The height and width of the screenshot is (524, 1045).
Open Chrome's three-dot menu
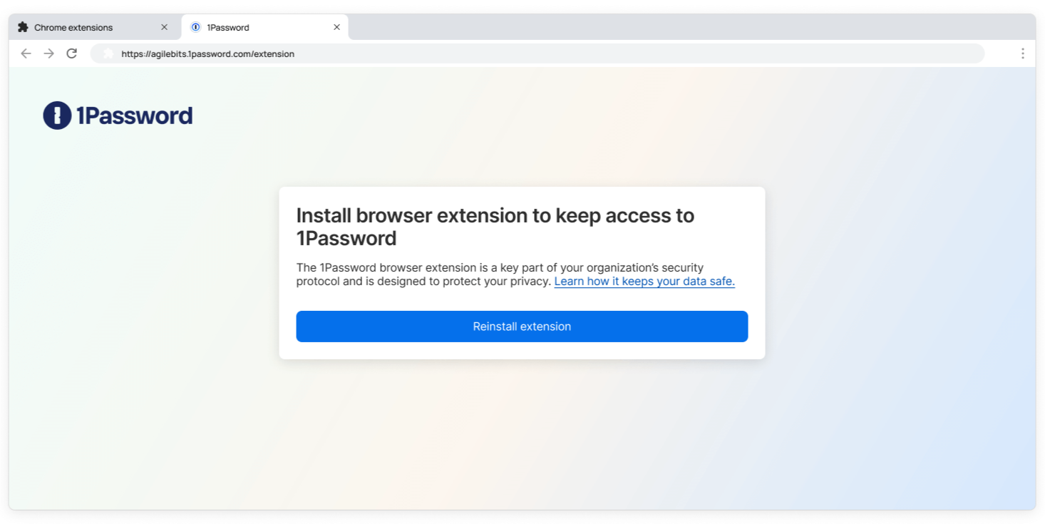(1022, 53)
